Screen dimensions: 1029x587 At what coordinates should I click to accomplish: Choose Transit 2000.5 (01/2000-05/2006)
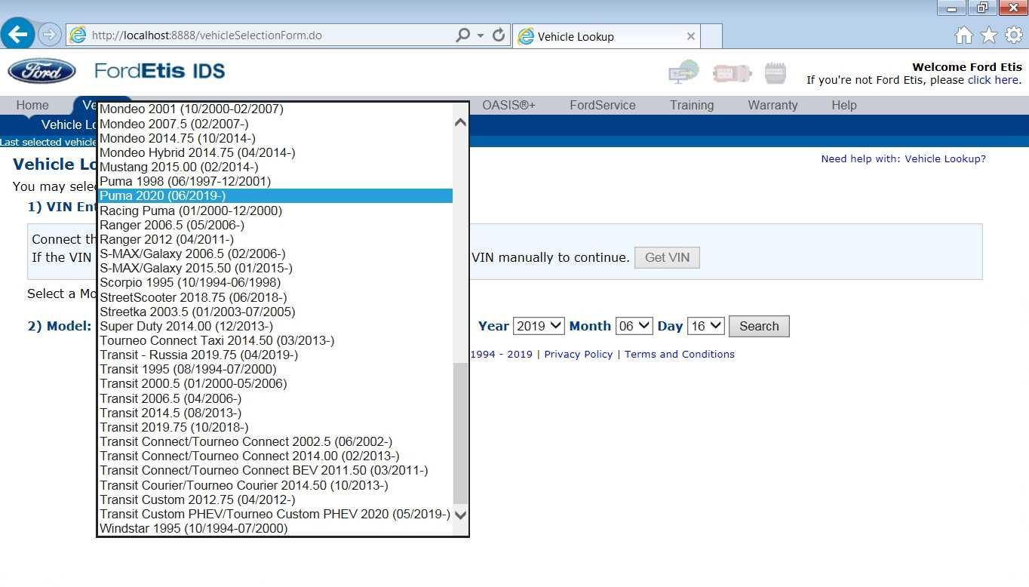click(276, 383)
